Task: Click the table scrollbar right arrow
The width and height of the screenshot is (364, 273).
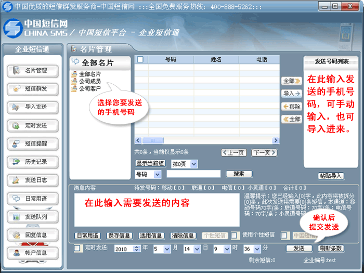Action: [x=276, y=140]
